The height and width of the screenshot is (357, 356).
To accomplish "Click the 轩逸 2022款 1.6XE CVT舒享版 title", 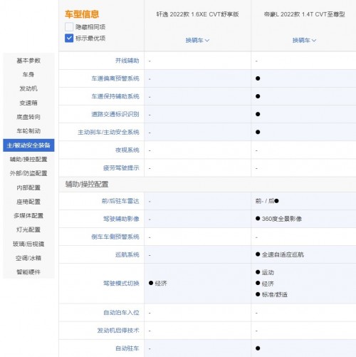I will click(x=197, y=14).
